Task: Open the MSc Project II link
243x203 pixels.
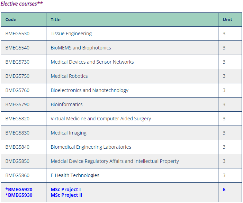Action: [x=66, y=195]
